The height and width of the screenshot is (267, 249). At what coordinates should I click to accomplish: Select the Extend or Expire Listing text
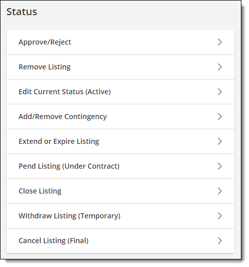click(x=59, y=141)
